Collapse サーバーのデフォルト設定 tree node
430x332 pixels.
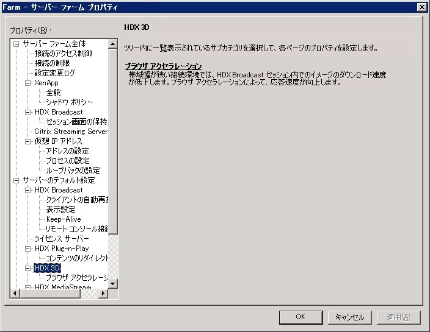pyautogui.click(x=16, y=180)
